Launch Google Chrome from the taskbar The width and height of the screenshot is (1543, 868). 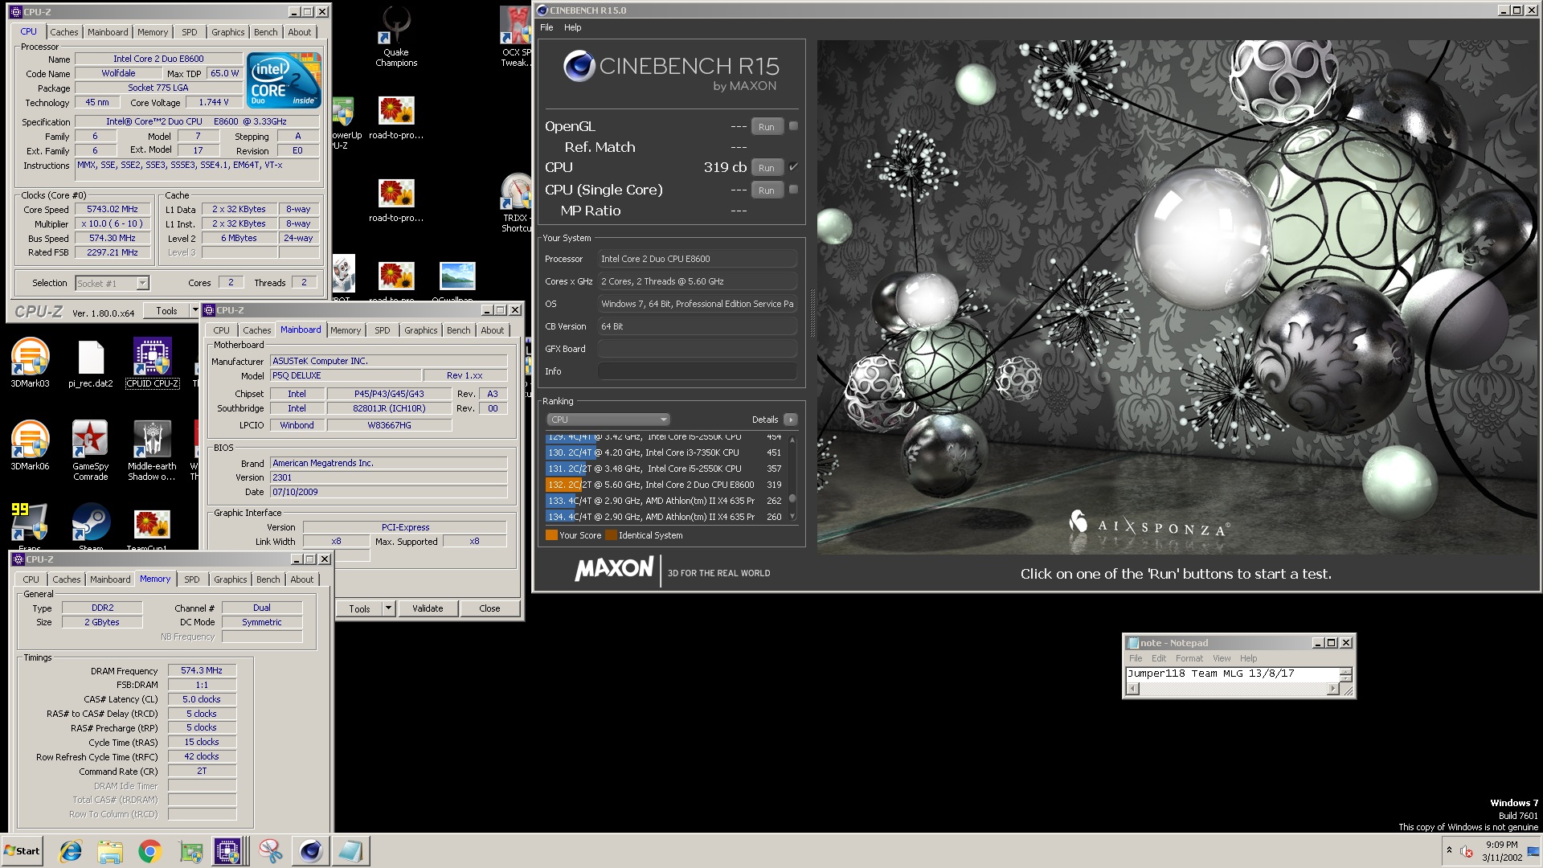click(x=149, y=851)
